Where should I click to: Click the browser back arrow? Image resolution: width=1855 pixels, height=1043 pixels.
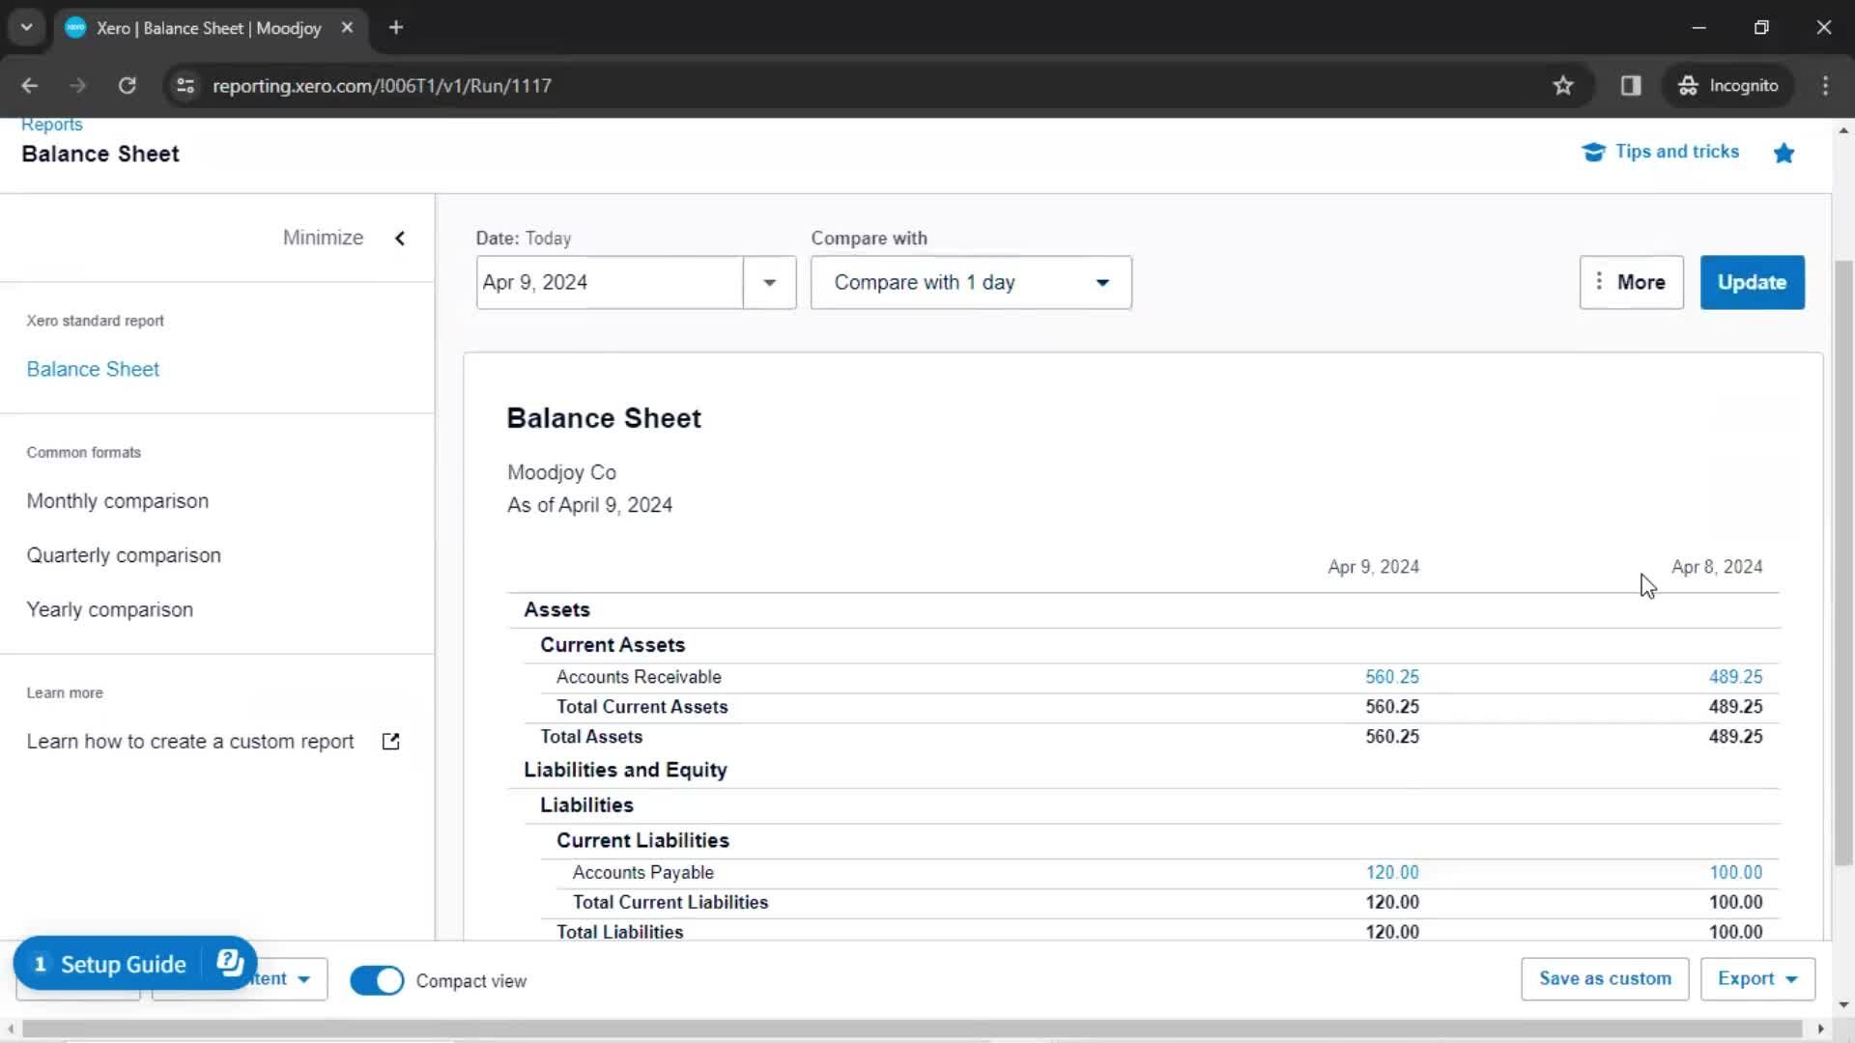[x=29, y=85]
